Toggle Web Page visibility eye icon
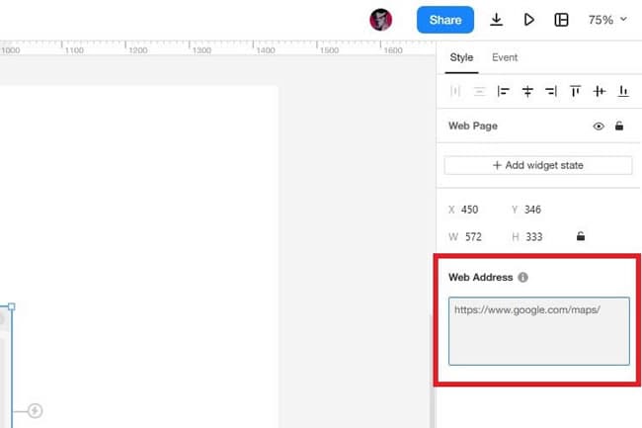 599,127
